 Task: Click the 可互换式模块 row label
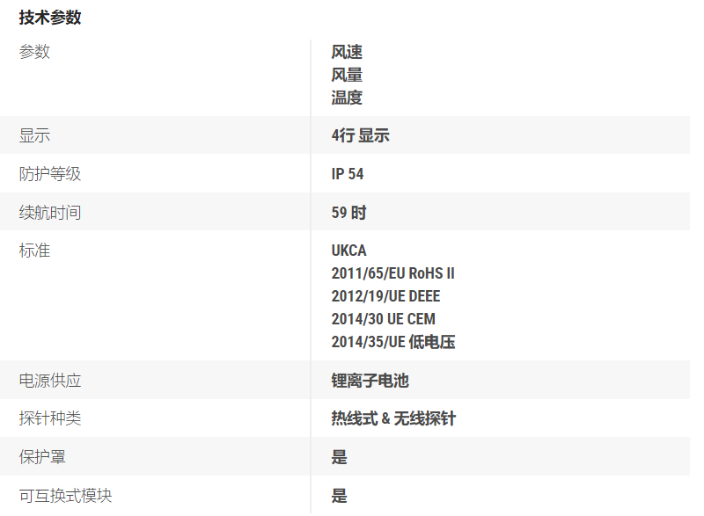66,496
